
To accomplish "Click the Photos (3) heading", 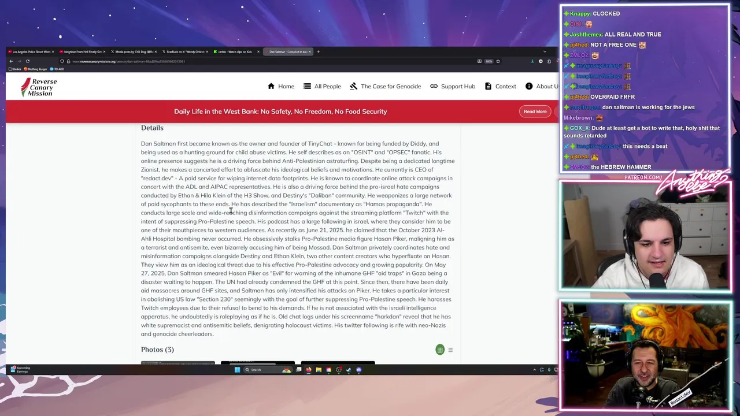I will 157,350.
